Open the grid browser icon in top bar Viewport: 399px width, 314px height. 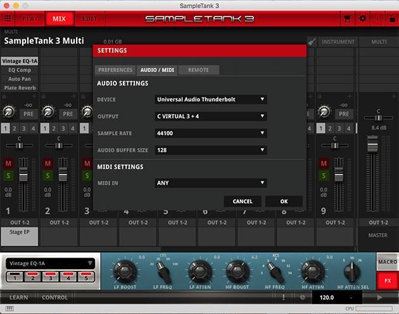8,18
